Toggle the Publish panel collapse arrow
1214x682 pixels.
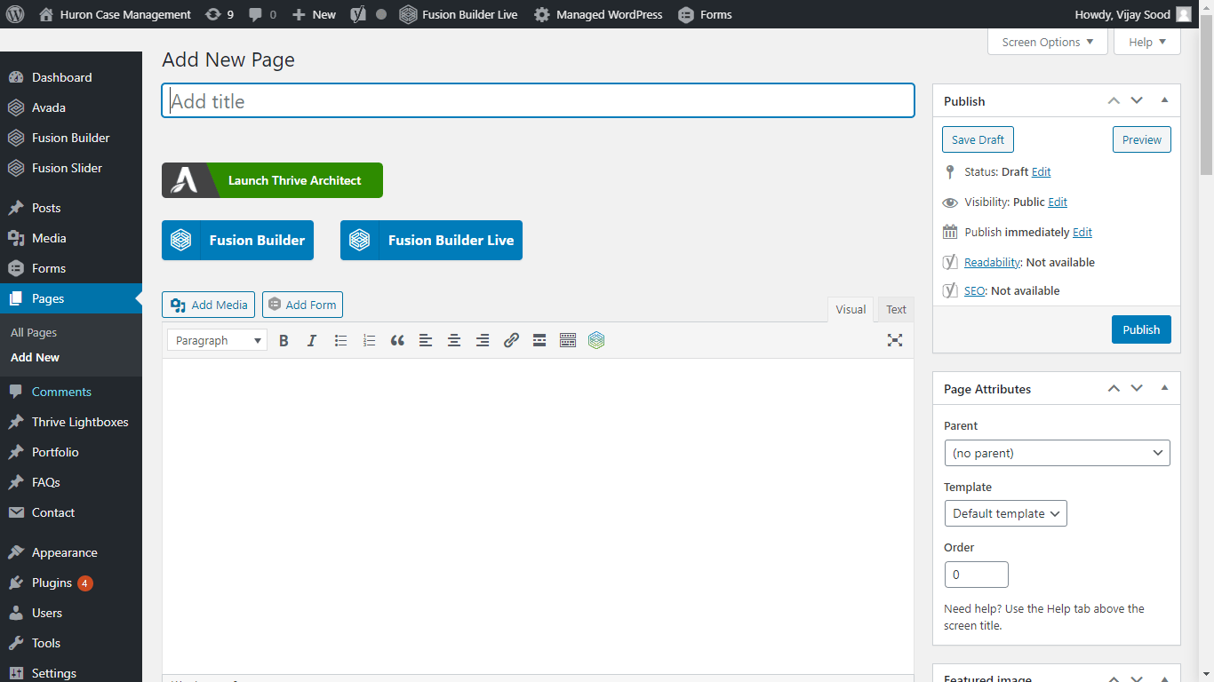pos(1164,100)
